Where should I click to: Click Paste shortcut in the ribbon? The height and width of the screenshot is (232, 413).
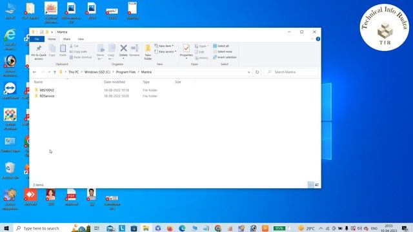tap(81, 57)
